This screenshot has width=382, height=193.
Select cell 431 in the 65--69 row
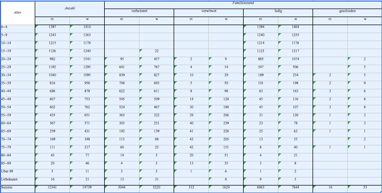pos(87,133)
